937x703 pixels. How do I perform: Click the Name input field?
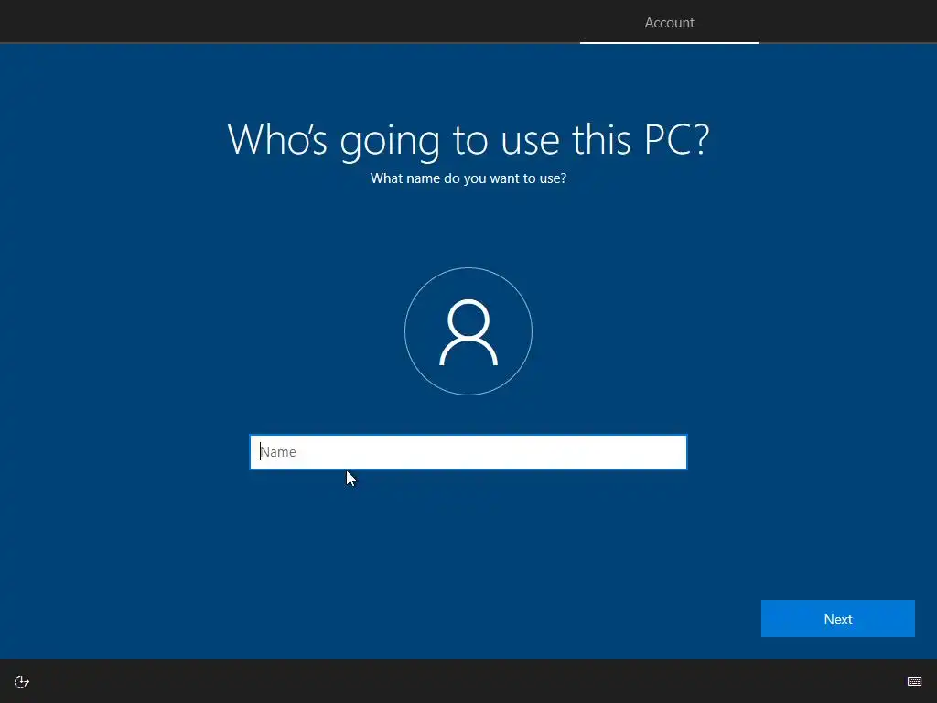coord(468,452)
